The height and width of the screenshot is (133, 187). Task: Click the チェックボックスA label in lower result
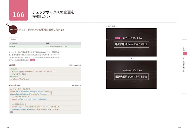[x=133, y=71]
